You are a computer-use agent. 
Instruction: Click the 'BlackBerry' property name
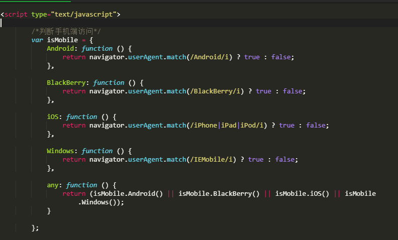(66, 83)
